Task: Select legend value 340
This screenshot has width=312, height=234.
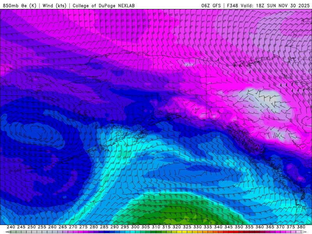Action: (218, 227)
